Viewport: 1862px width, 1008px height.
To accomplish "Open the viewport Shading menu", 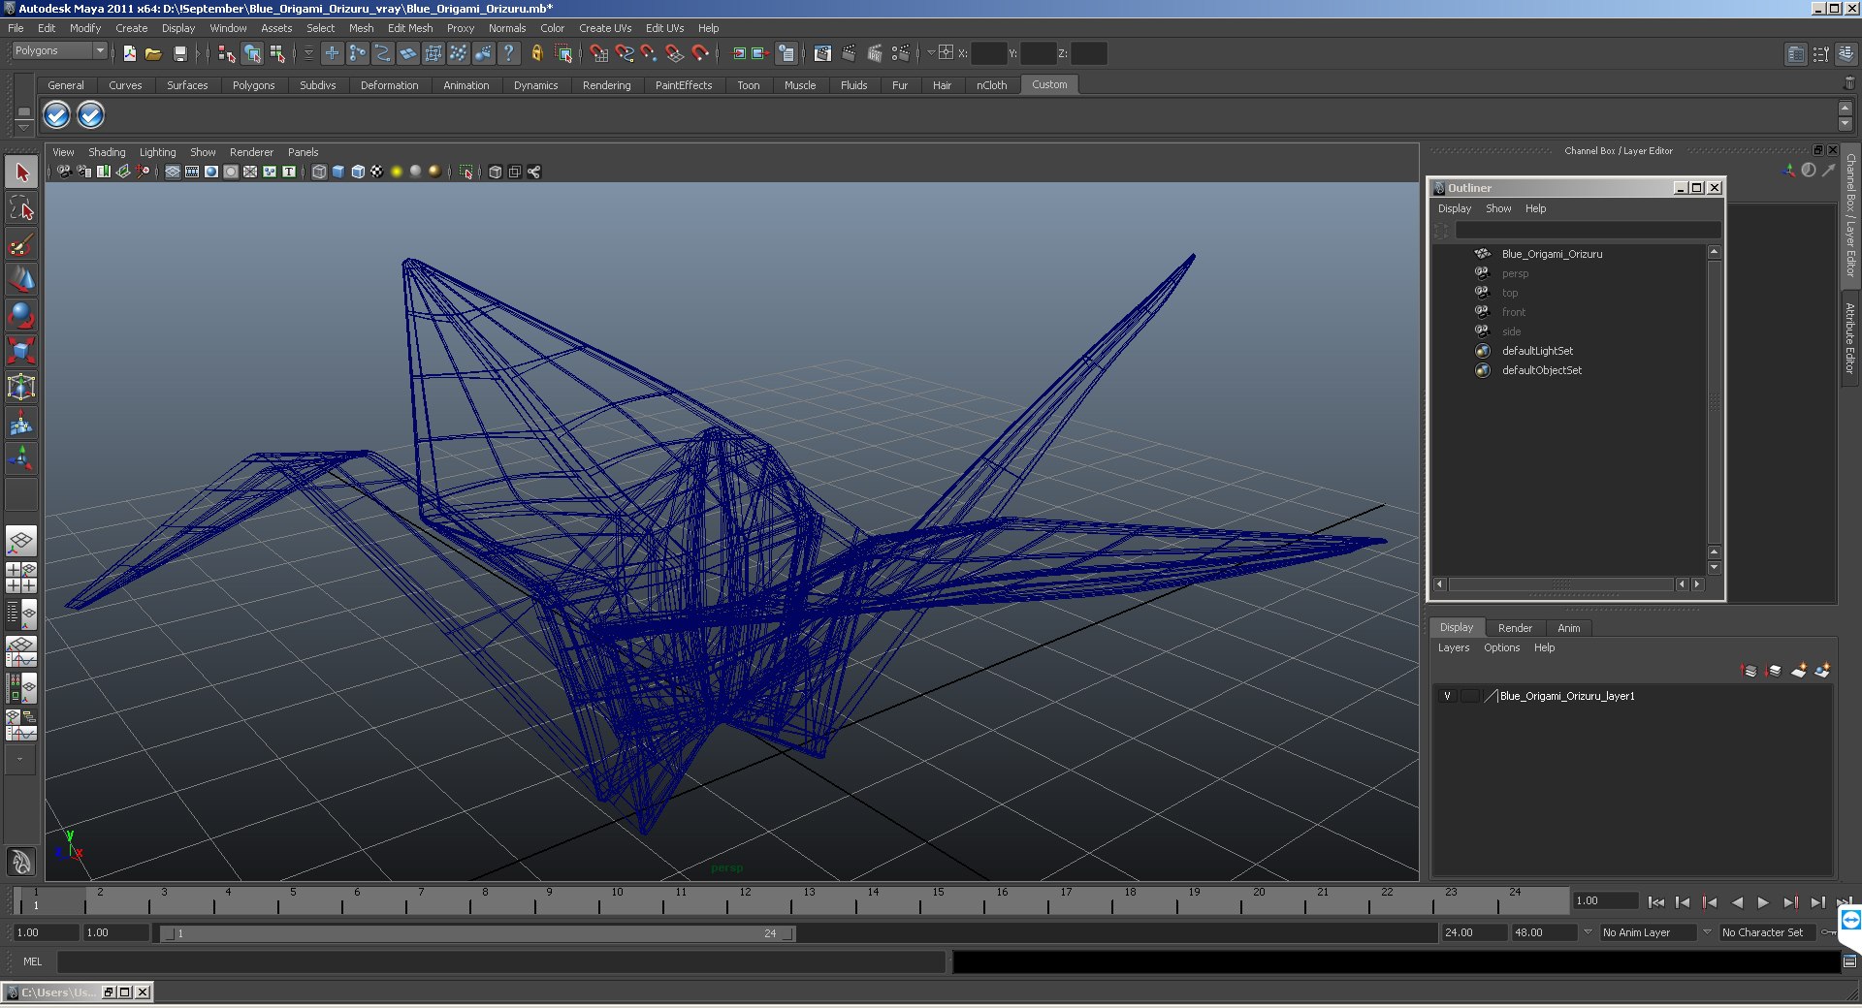I will [x=107, y=152].
